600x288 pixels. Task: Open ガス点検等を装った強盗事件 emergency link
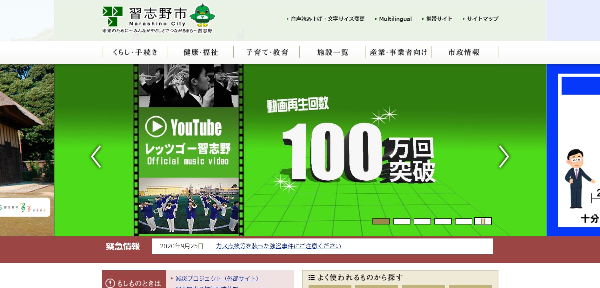click(x=278, y=246)
